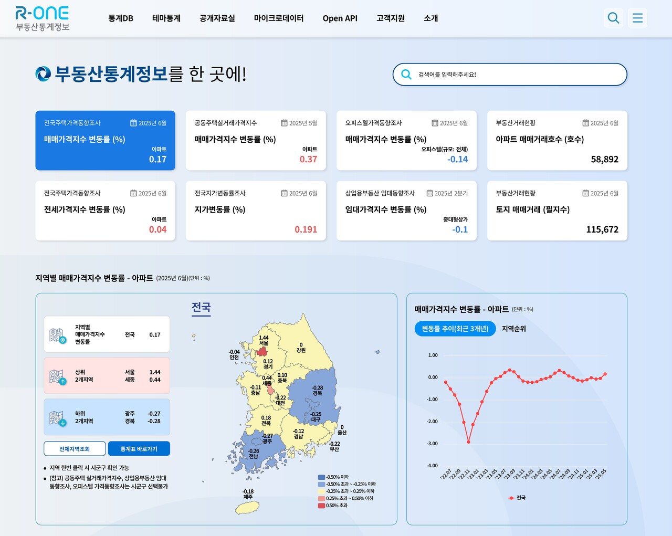Select the 변동률 추이(최근 3개년) tab
Viewport: 672px width, 536px height.
455,329
